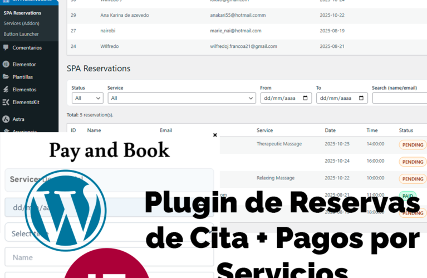The image size is (427, 278).
Task: Select the 'Therapeutic Massage' service cell
Action: [279, 144]
